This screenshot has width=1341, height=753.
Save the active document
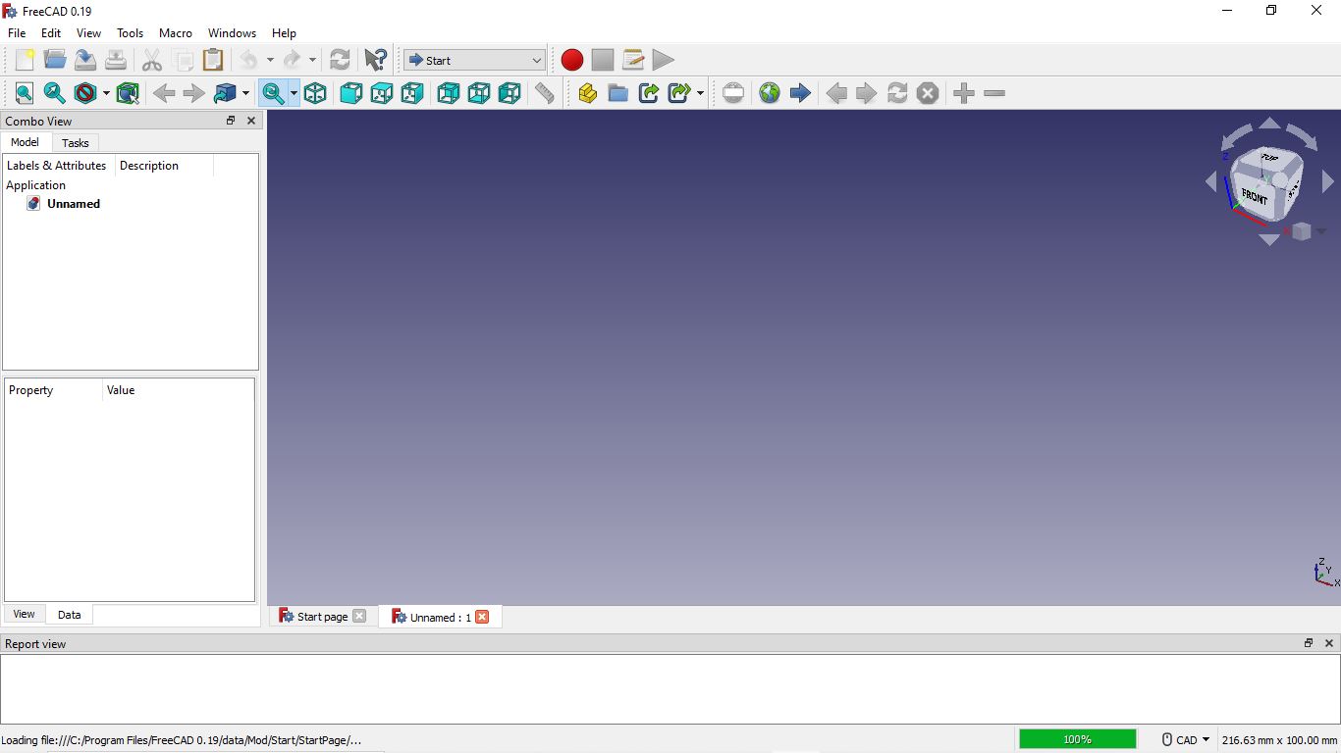85,60
